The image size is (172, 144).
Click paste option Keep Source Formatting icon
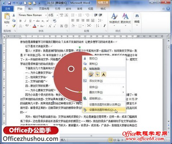[91, 74]
